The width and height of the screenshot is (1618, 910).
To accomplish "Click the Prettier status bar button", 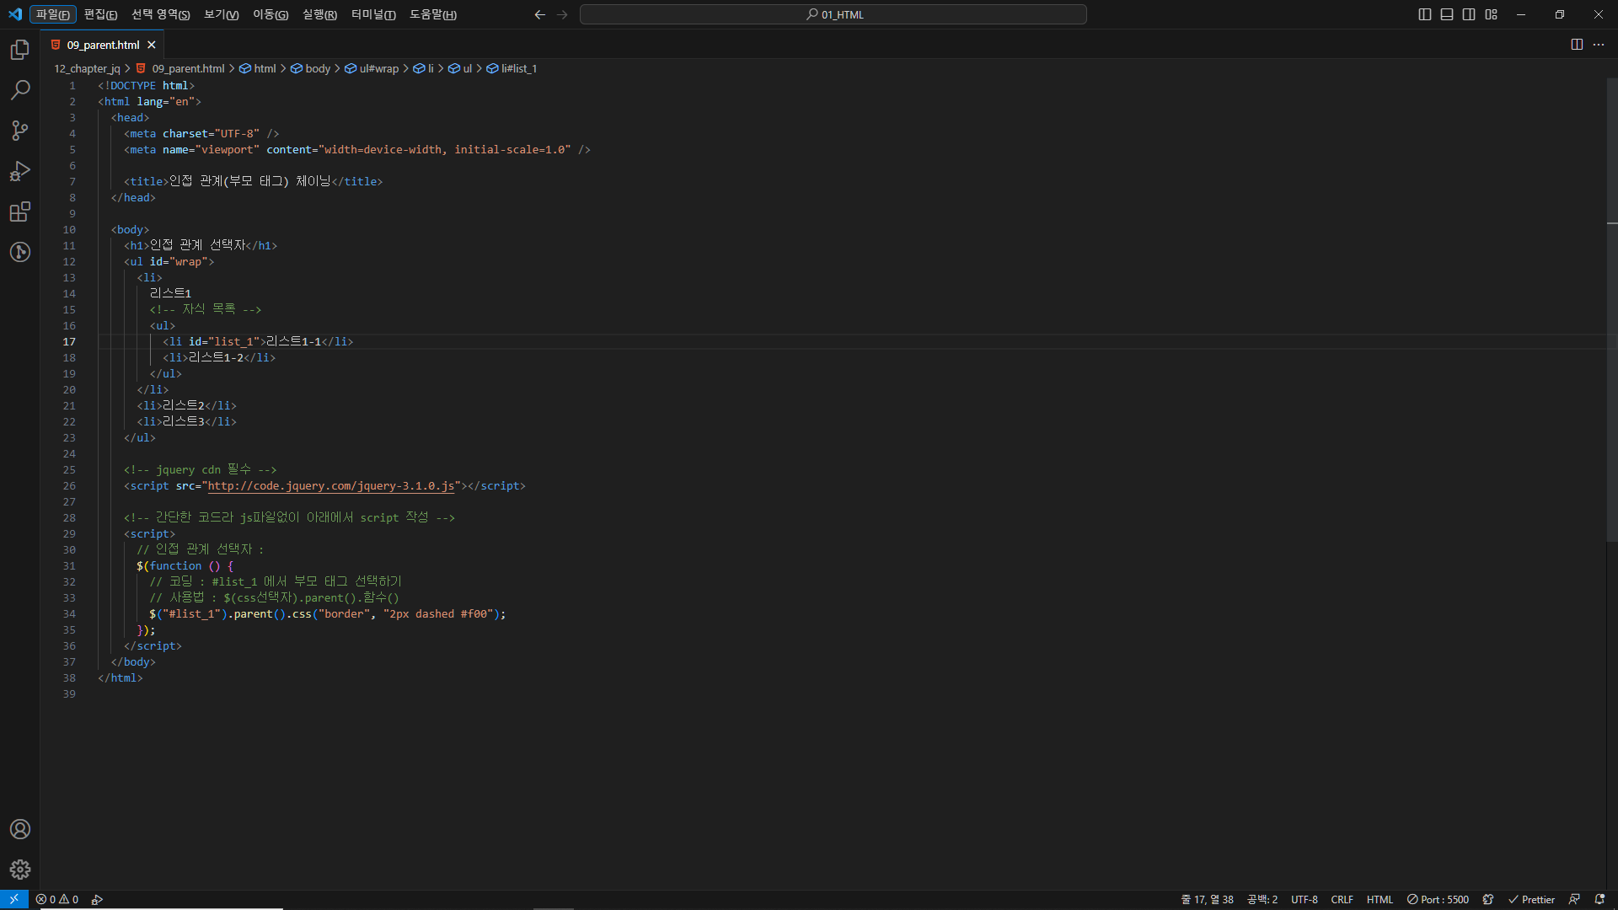I will click(1531, 900).
